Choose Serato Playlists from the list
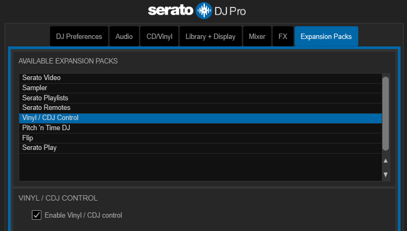The width and height of the screenshot is (407, 231). 45,98
